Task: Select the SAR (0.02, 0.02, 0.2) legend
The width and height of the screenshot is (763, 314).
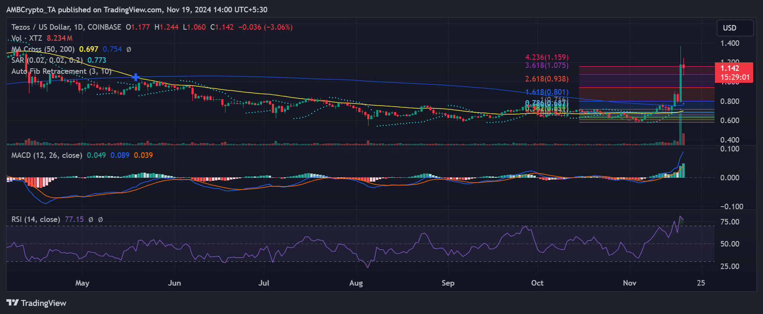Action: 47,60
